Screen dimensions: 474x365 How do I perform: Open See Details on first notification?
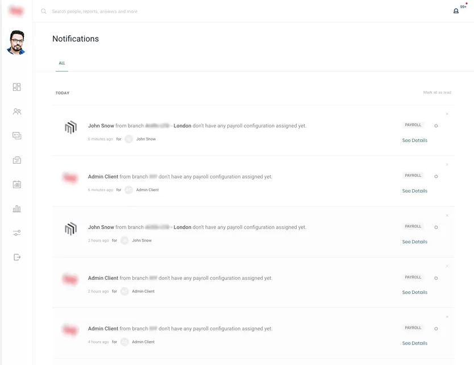pyautogui.click(x=414, y=140)
